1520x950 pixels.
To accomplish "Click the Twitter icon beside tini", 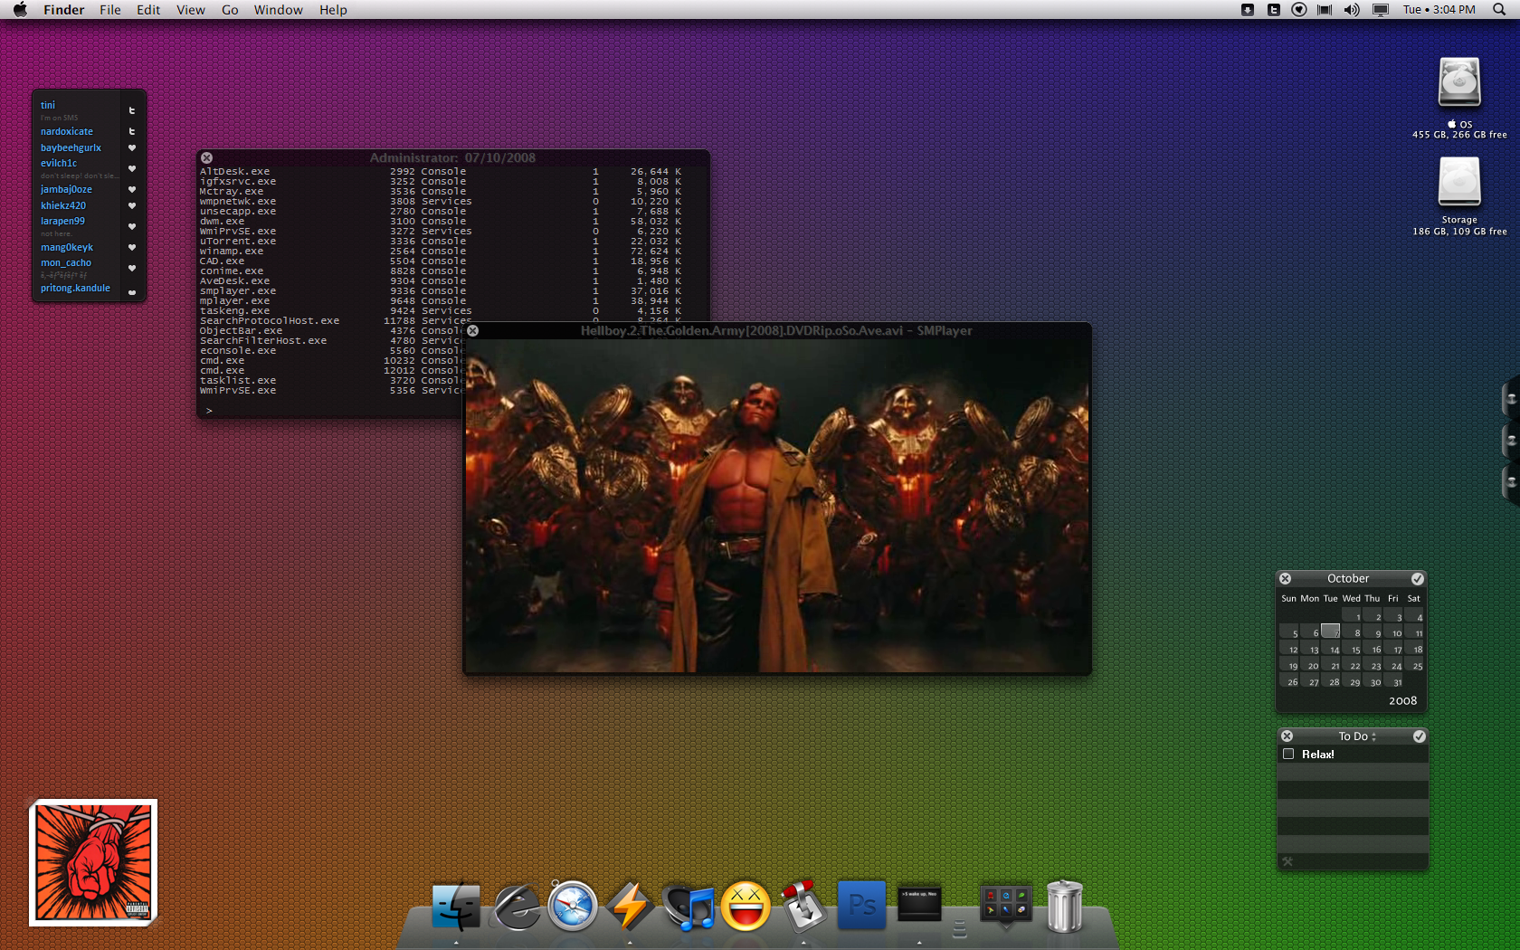I will pos(132,110).
